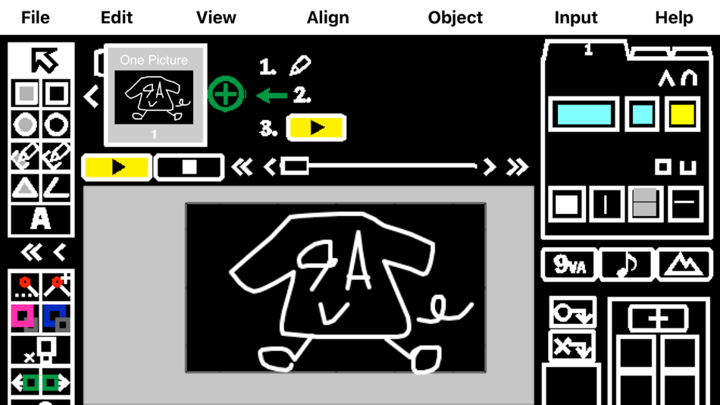
Task: Select the 9VA font panel button
Action: (x=569, y=264)
